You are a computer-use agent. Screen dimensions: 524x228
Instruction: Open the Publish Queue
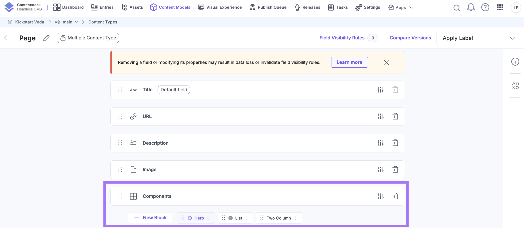(268, 7)
